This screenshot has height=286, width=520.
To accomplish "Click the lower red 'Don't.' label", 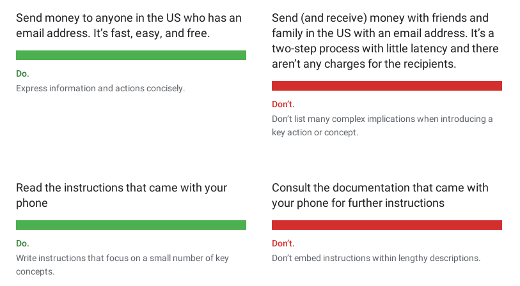I will coord(283,243).
